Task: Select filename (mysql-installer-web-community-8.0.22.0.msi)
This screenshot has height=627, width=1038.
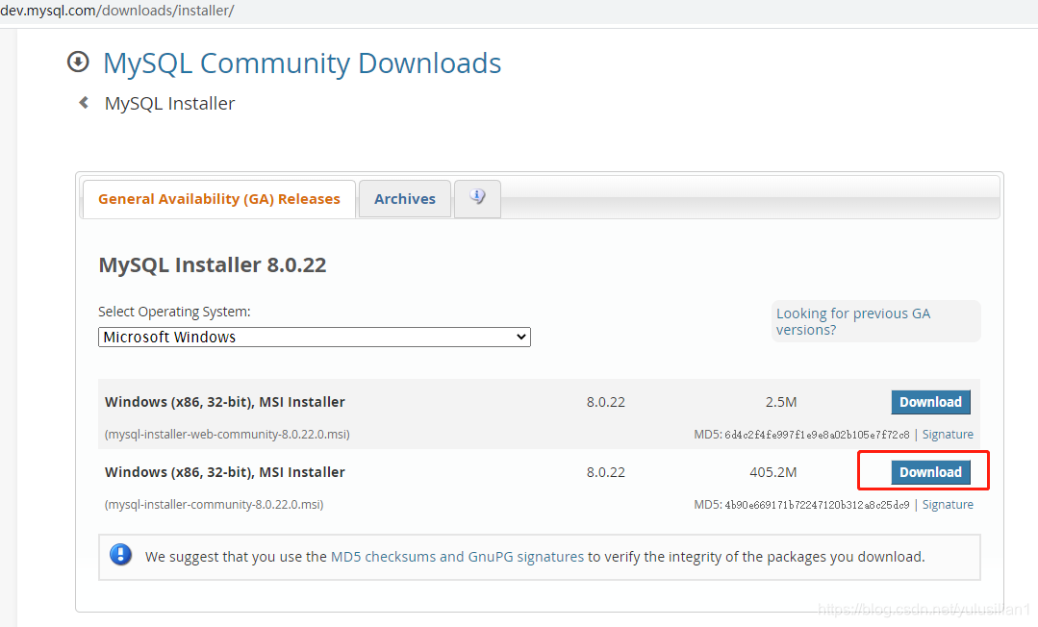Action: point(227,435)
